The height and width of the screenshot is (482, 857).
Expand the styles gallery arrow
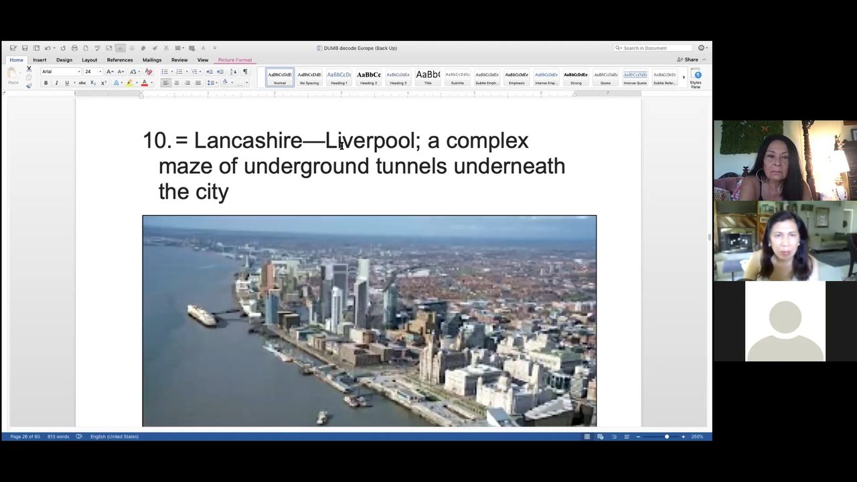[684, 77]
